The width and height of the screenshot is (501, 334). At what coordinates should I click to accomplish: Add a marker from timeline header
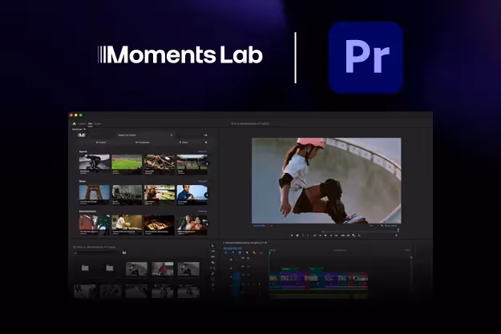click(x=247, y=252)
